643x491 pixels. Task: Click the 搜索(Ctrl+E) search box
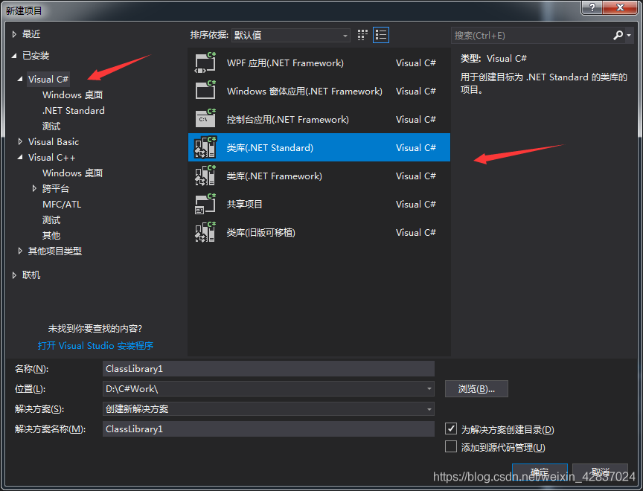point(531,36)
